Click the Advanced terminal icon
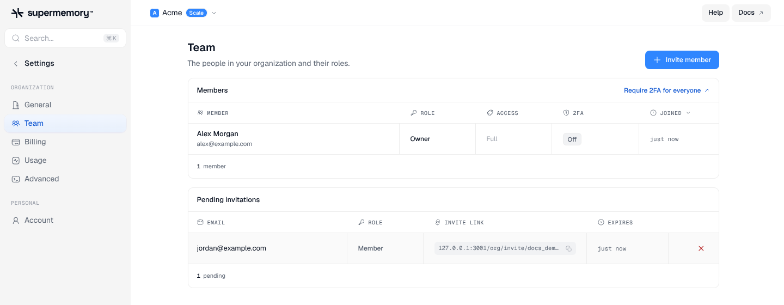The height and width of the screenshot is (305, 784). 16,179
